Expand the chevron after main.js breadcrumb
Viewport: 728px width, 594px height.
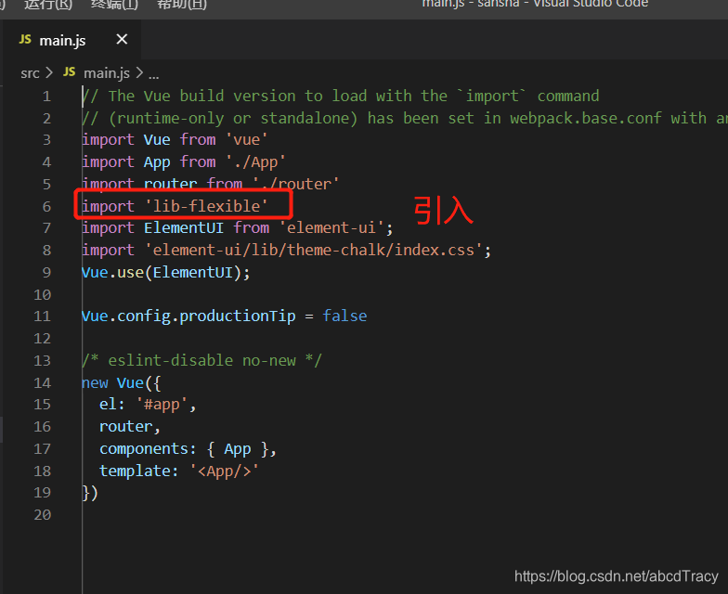(x=139, y=72)
